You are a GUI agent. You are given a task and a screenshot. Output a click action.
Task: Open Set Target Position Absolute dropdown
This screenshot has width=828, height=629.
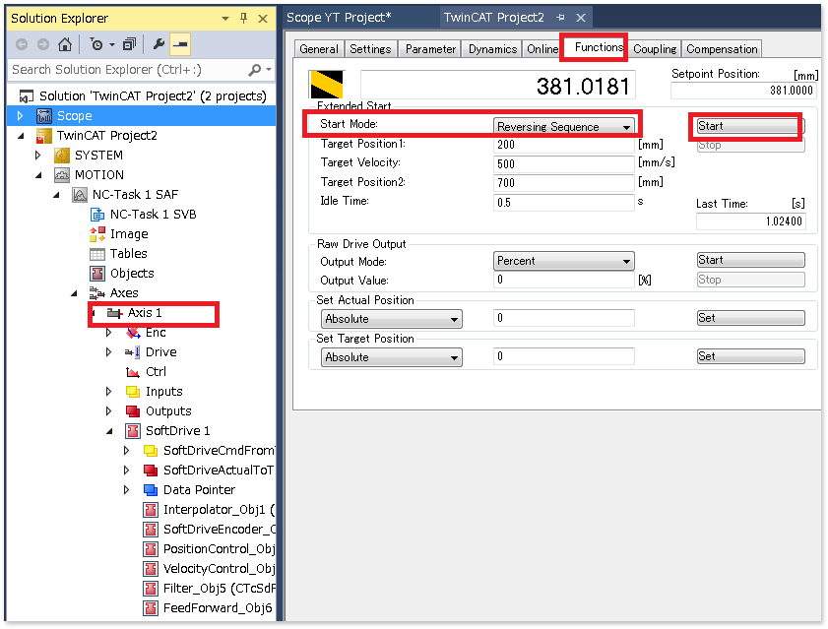click(391, 357)
